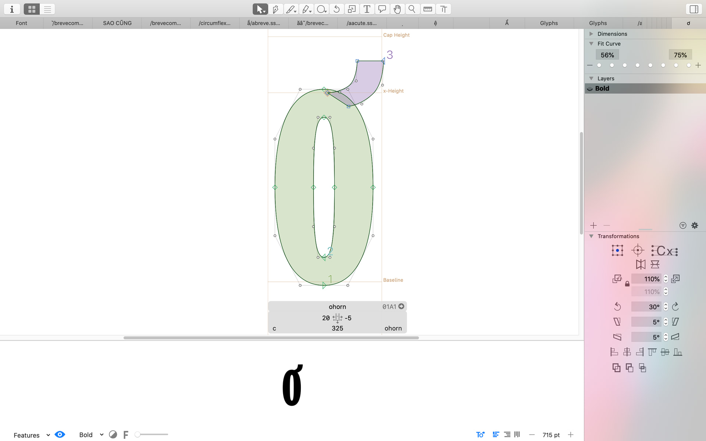The image size is (706, 441).
Task: Collapse the Fit Curve section
Action: coord(591,44)
